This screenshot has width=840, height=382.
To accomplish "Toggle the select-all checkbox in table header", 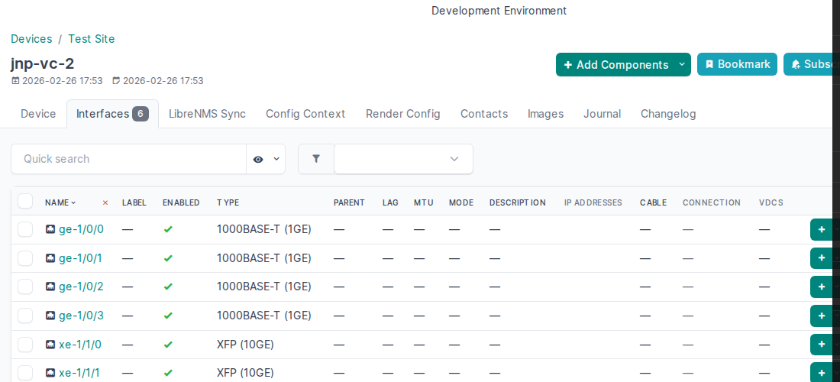I will (x=25, y=202).
